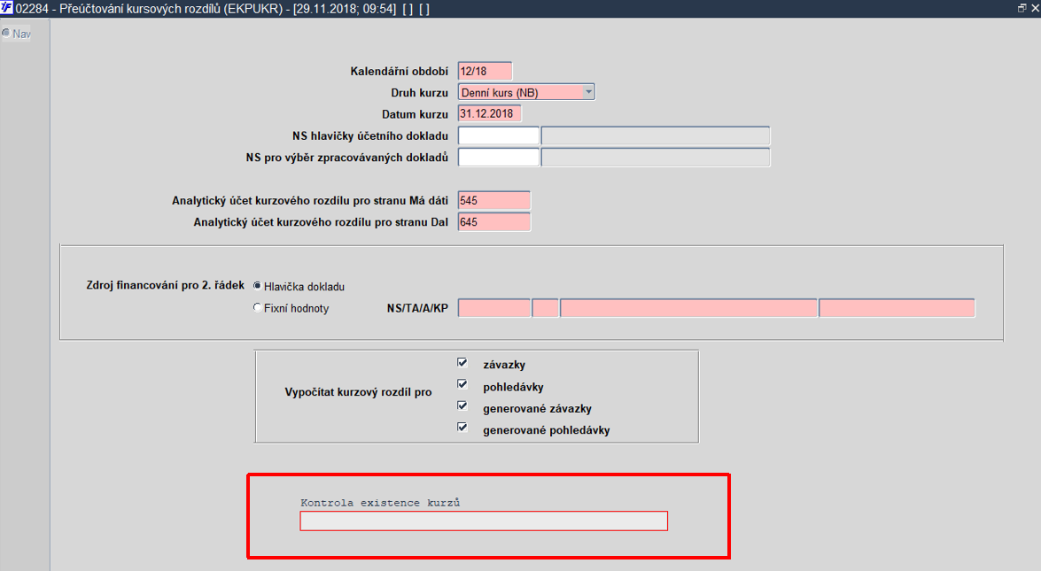This screenshot has height=571, width=1041.
Task: Click the Dal account field 645
Action: click(494, 222)
